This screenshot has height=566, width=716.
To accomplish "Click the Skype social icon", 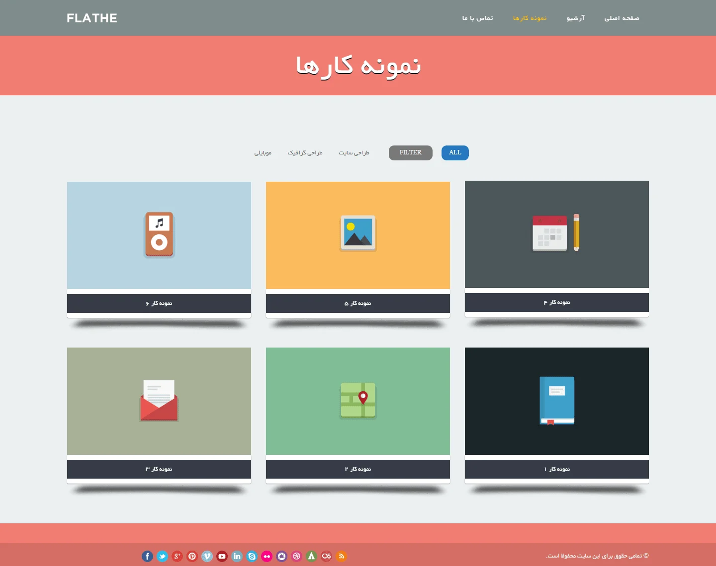I will [x=252, y=556].
